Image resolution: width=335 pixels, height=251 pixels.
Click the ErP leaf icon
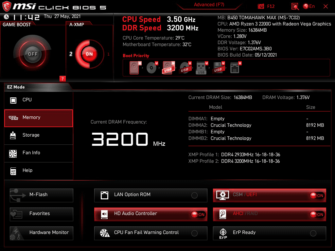tap(223, 233)
